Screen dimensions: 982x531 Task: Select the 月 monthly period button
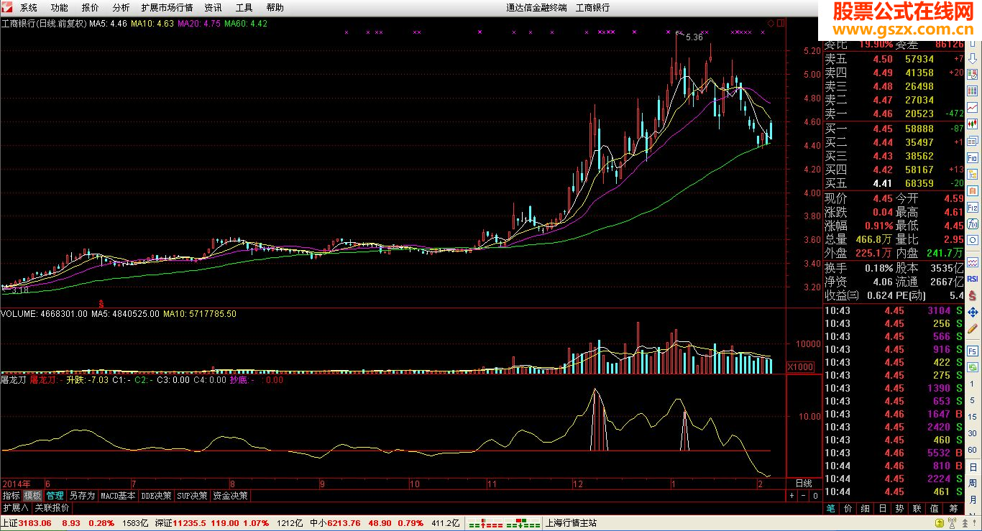[973, 499]
